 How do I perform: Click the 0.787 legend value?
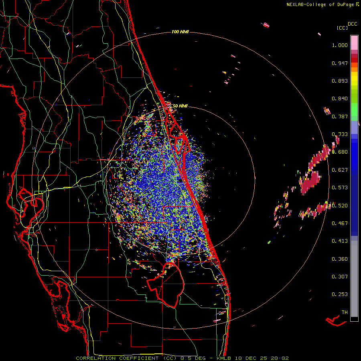(x=340, y=116)
